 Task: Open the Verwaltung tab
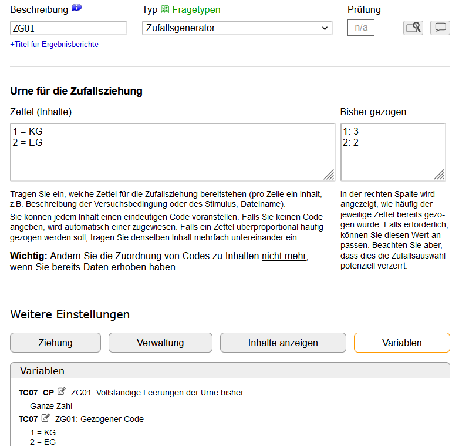coord(160,343)
